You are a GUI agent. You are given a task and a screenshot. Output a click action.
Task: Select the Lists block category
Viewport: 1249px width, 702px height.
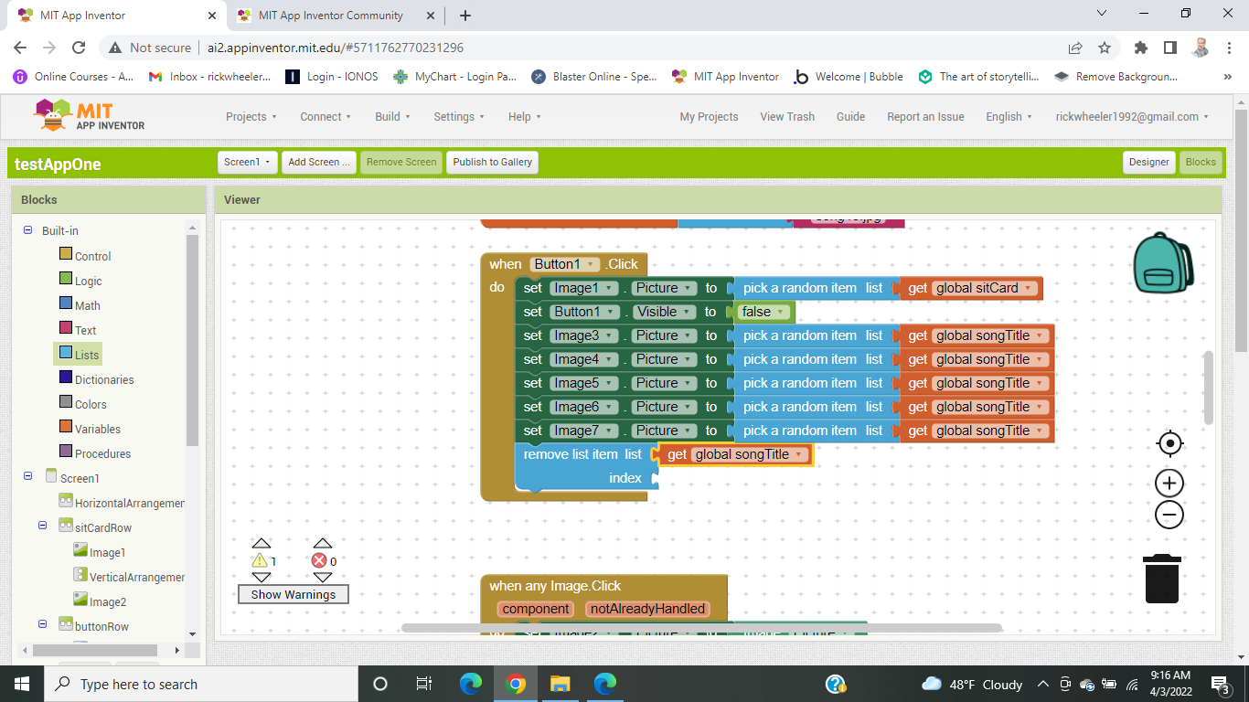[87, 355]
